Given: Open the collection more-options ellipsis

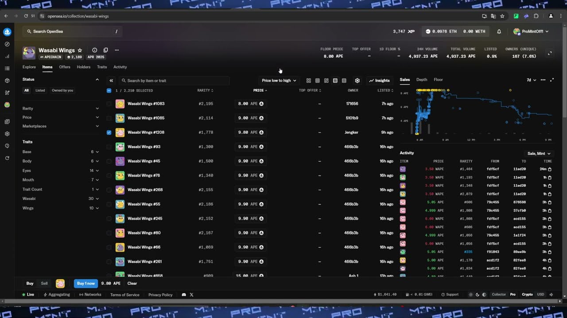Looking at the screenshot, I should tap(117, 50).
